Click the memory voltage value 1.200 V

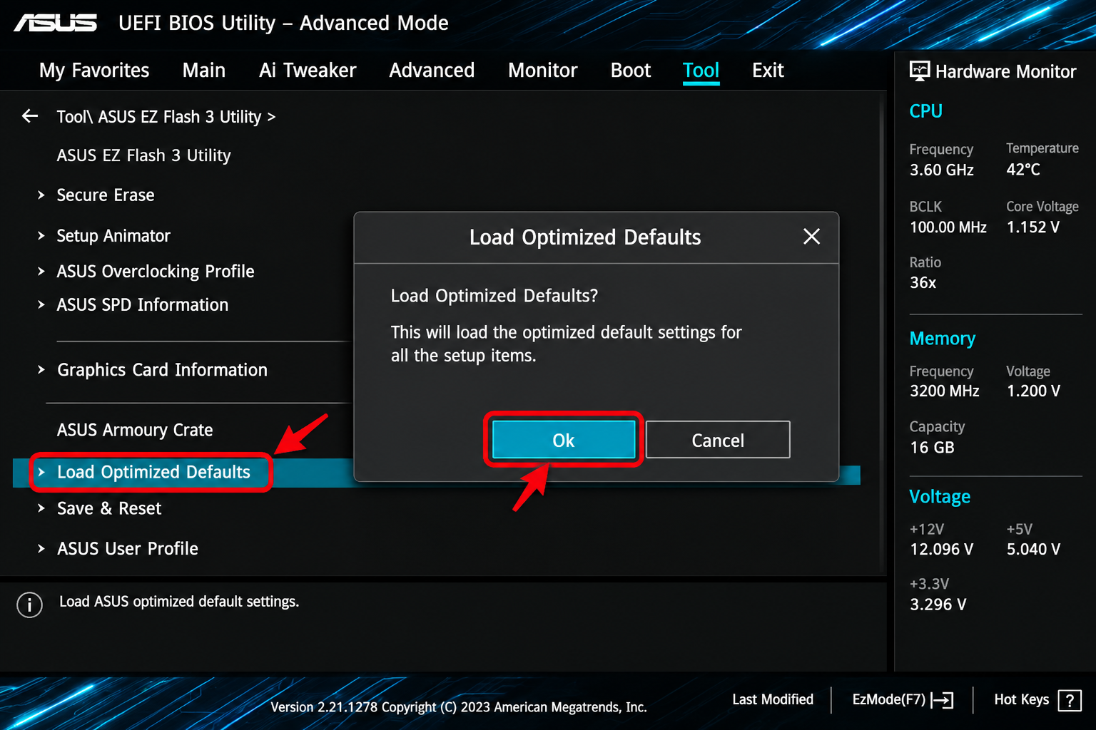click(1033, 391)
